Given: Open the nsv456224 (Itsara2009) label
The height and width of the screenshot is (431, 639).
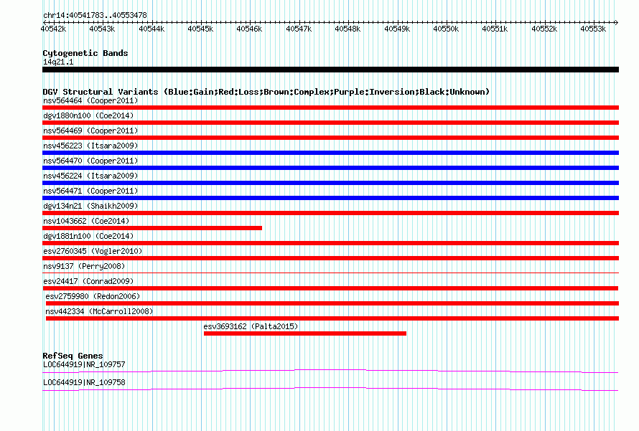Looking at the screenshot, I should click(90, 176).
